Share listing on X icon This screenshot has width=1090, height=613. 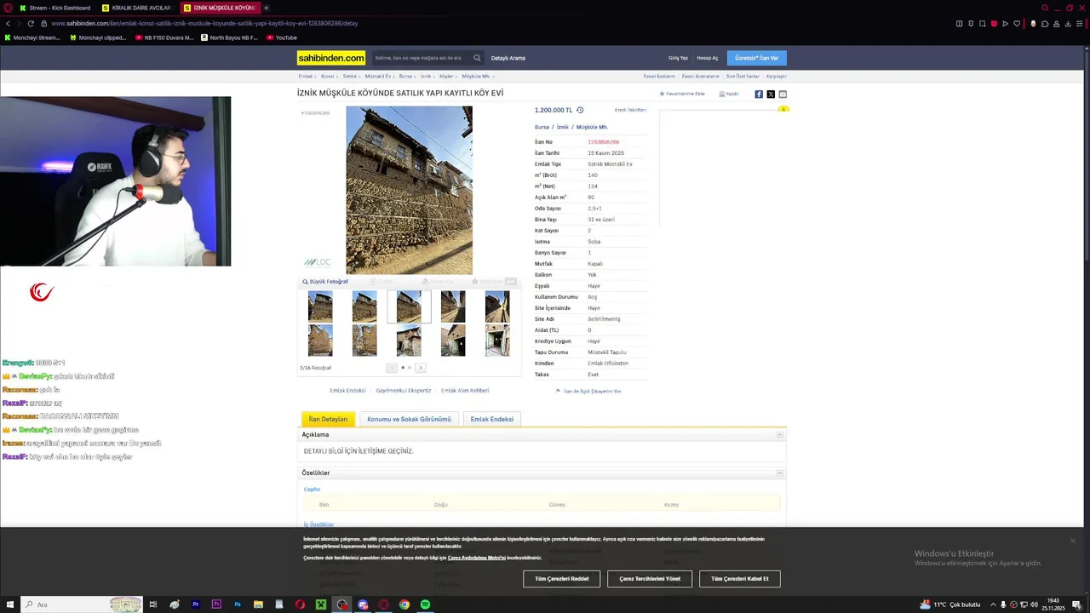pyautogui.click(x=771, y=94)
